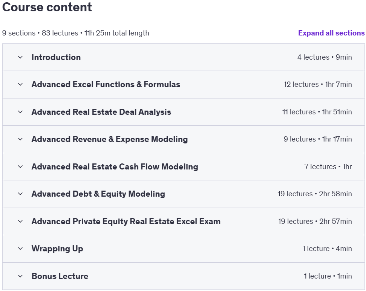Click the '19 lectures • 2hr 58min' text
This screenshot has height=291, width=366.
[x=315, y=194]
